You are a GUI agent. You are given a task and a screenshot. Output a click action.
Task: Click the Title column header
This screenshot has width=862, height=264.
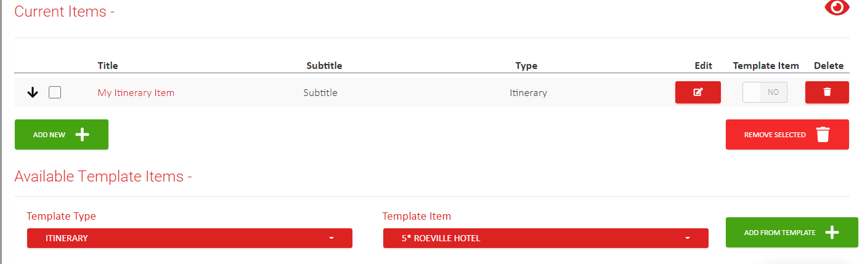(108, 65)
